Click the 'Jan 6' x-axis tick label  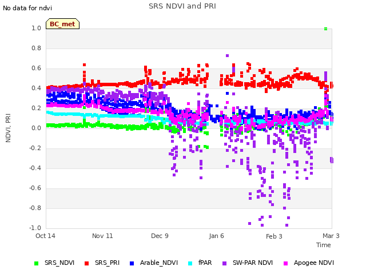click(216, 236)
